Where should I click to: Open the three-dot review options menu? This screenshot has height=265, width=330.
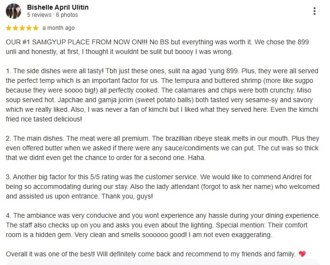point(315,11)
